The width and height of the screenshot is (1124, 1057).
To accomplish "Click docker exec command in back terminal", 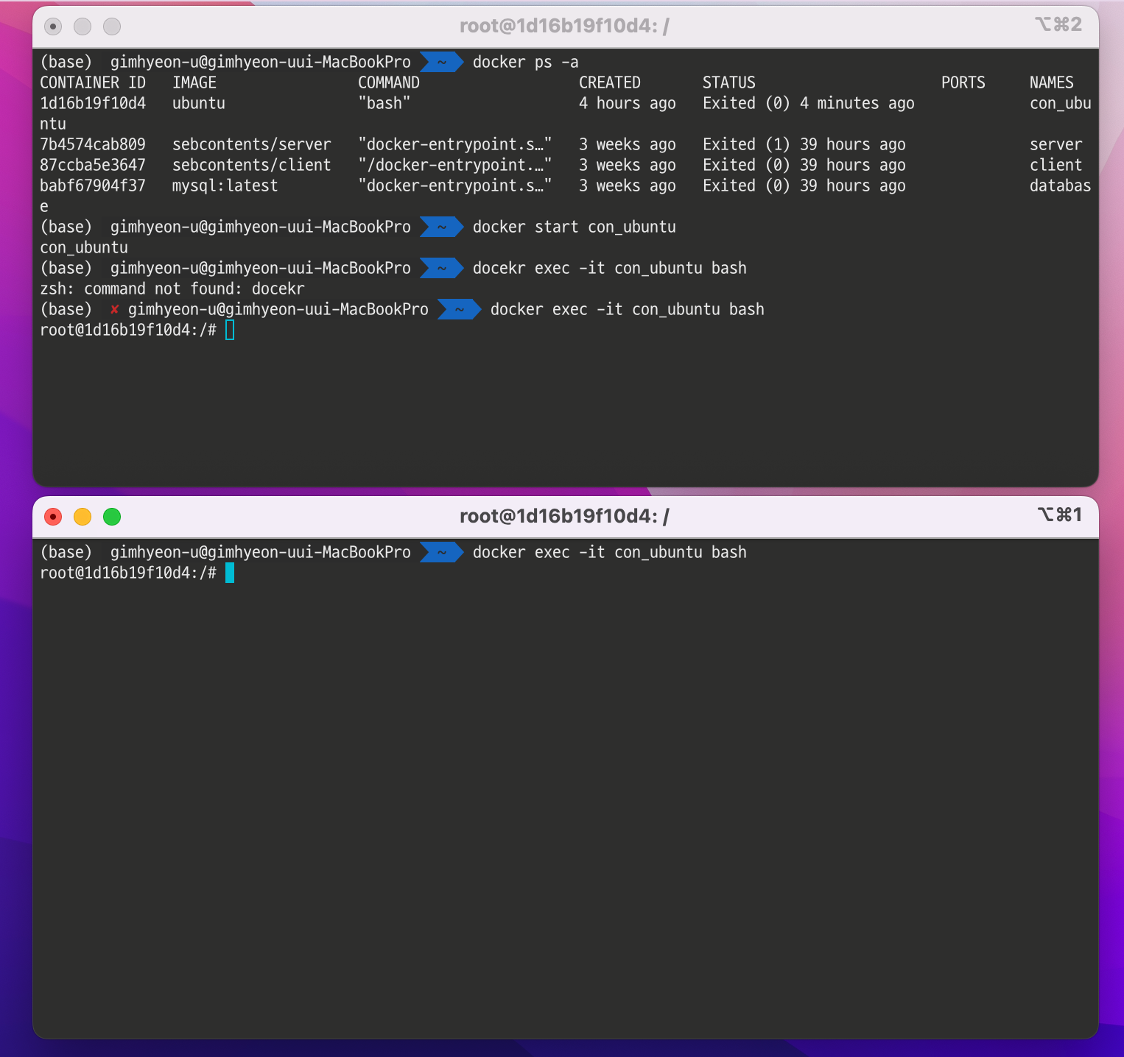I will point(628,309).
